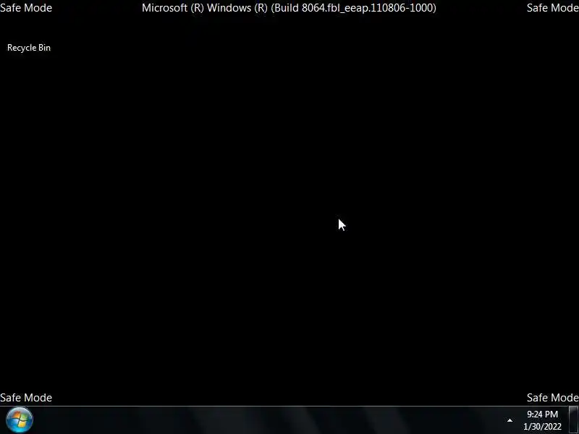Click the date 1/30/2022 in the tray
This screenshot has height=434, width=579.
click(542, 427)
